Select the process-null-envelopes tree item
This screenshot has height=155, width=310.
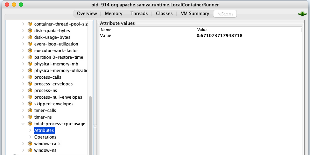pos(58,97)
